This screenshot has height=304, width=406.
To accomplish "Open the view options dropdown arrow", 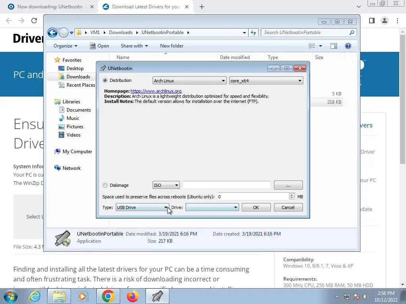I will [320, 46].
